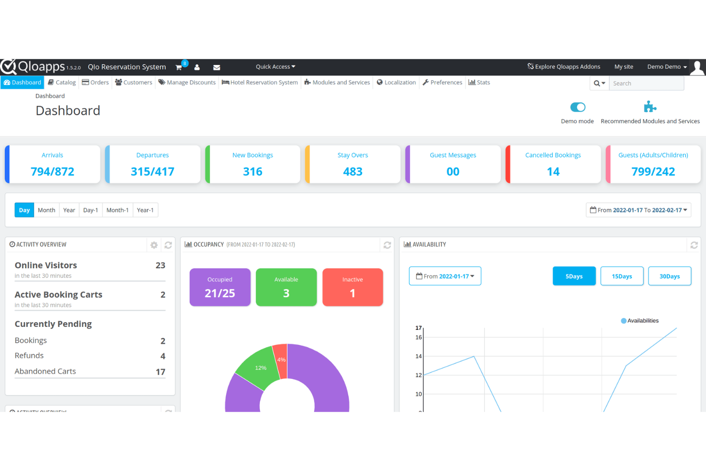Open the Dashboard menu tab
Viewport: 706px width, 471px height.
point(22,83)
